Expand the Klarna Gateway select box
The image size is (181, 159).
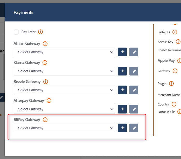[65, 71]
